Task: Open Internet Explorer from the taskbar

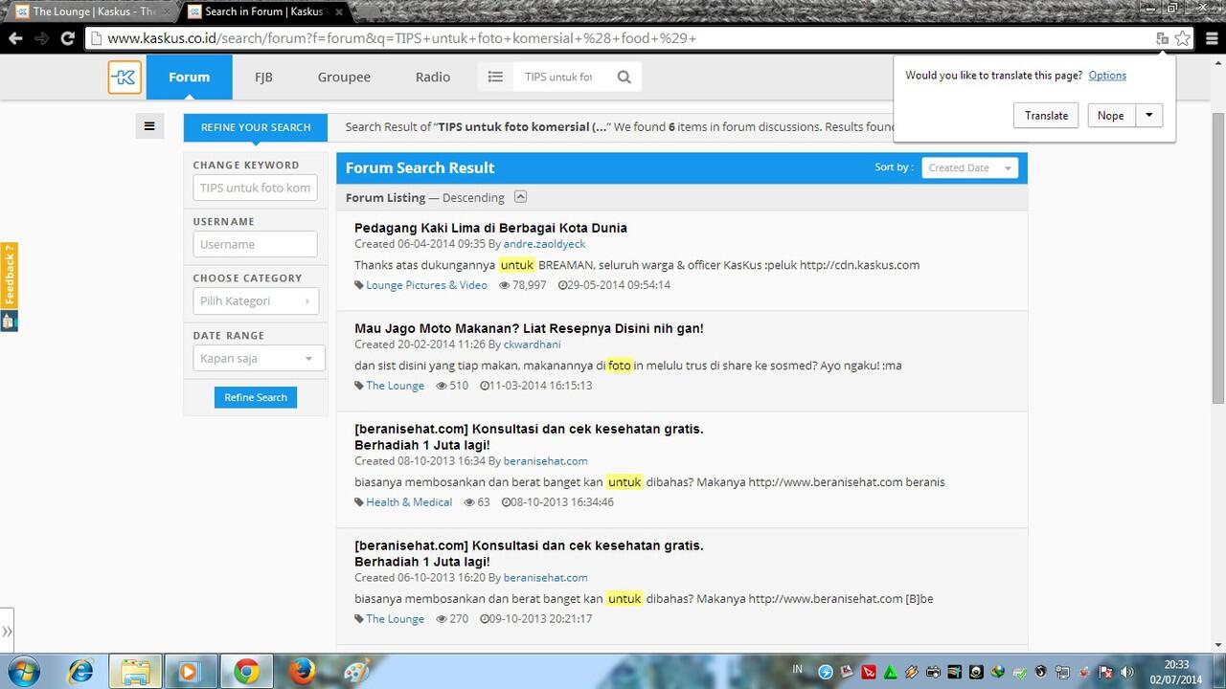Action: (80, 672)
